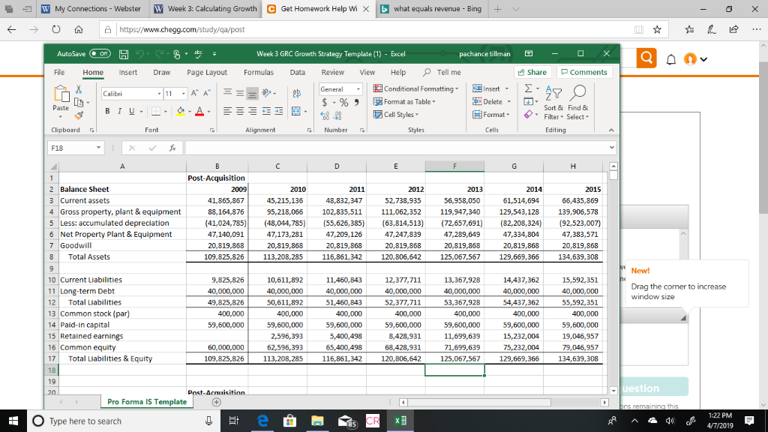Click the Share button
Viewport: 768px width, 432px height.
click(532, 72)
